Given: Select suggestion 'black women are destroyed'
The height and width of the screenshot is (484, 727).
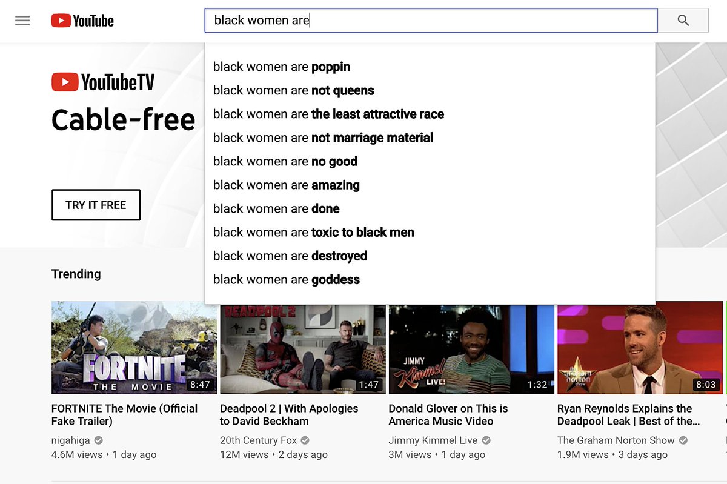Looking at the screenshot, I should (430, 256).
